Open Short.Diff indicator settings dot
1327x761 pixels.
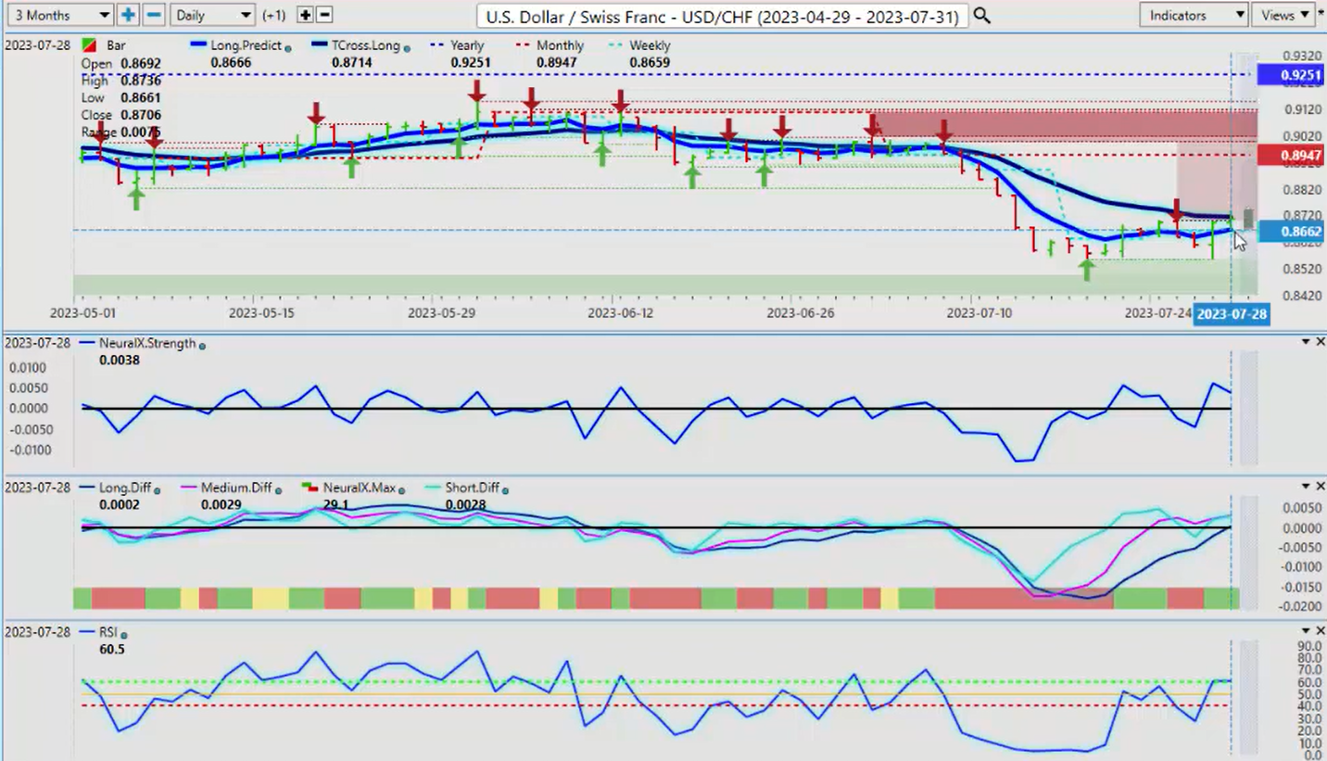(505, 490)
